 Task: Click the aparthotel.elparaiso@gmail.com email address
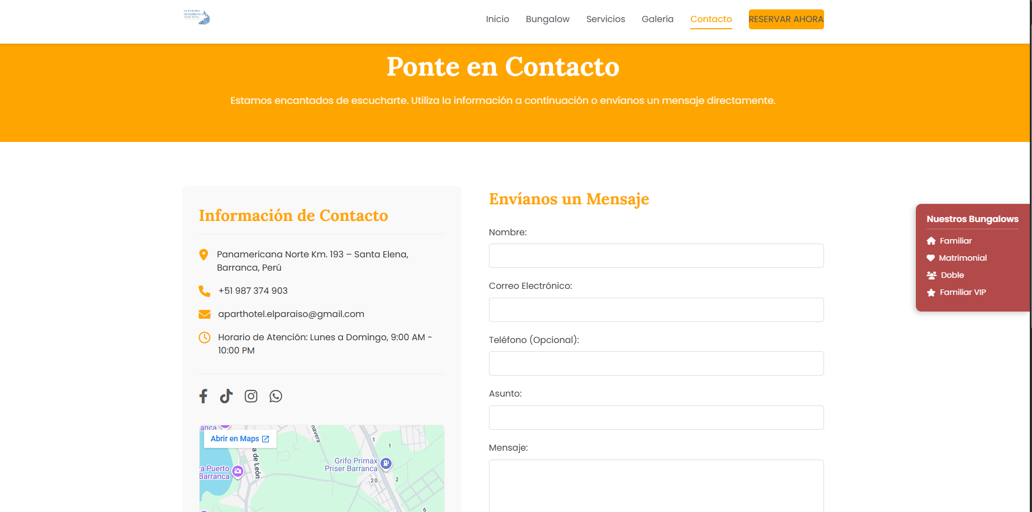coord(291,314)
